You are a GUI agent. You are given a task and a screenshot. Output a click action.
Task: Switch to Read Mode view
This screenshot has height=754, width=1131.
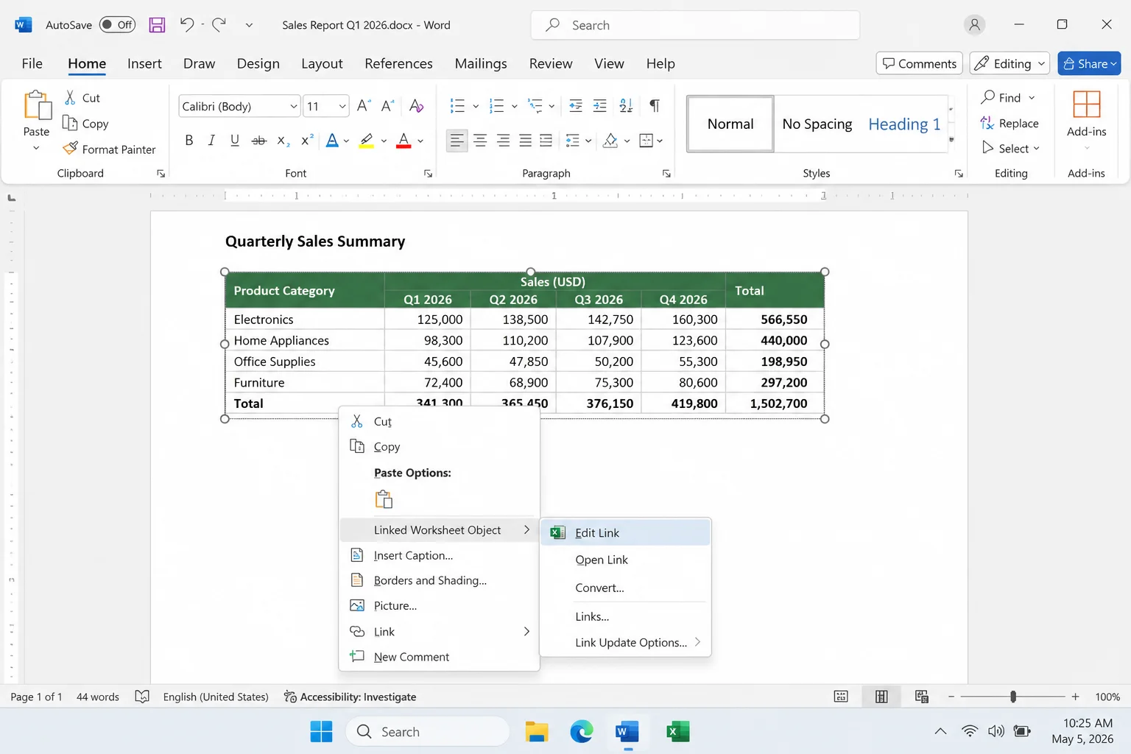click(841, 697)
